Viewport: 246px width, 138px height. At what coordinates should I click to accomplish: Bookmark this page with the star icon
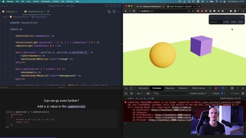pyautogui.click(x=193, y=11)
